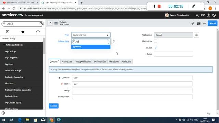This screenshot has width=219, height=123.
Task: Click the Tooltip text field
Action: [132, 90]
